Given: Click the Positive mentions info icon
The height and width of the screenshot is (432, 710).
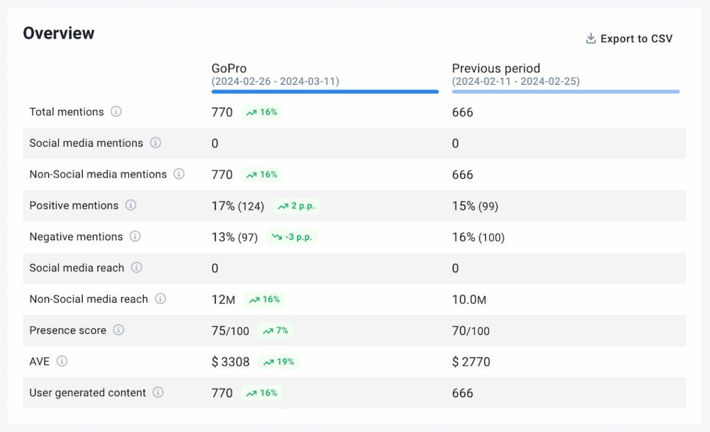Looking at the screenshot, I should [130, 205].
